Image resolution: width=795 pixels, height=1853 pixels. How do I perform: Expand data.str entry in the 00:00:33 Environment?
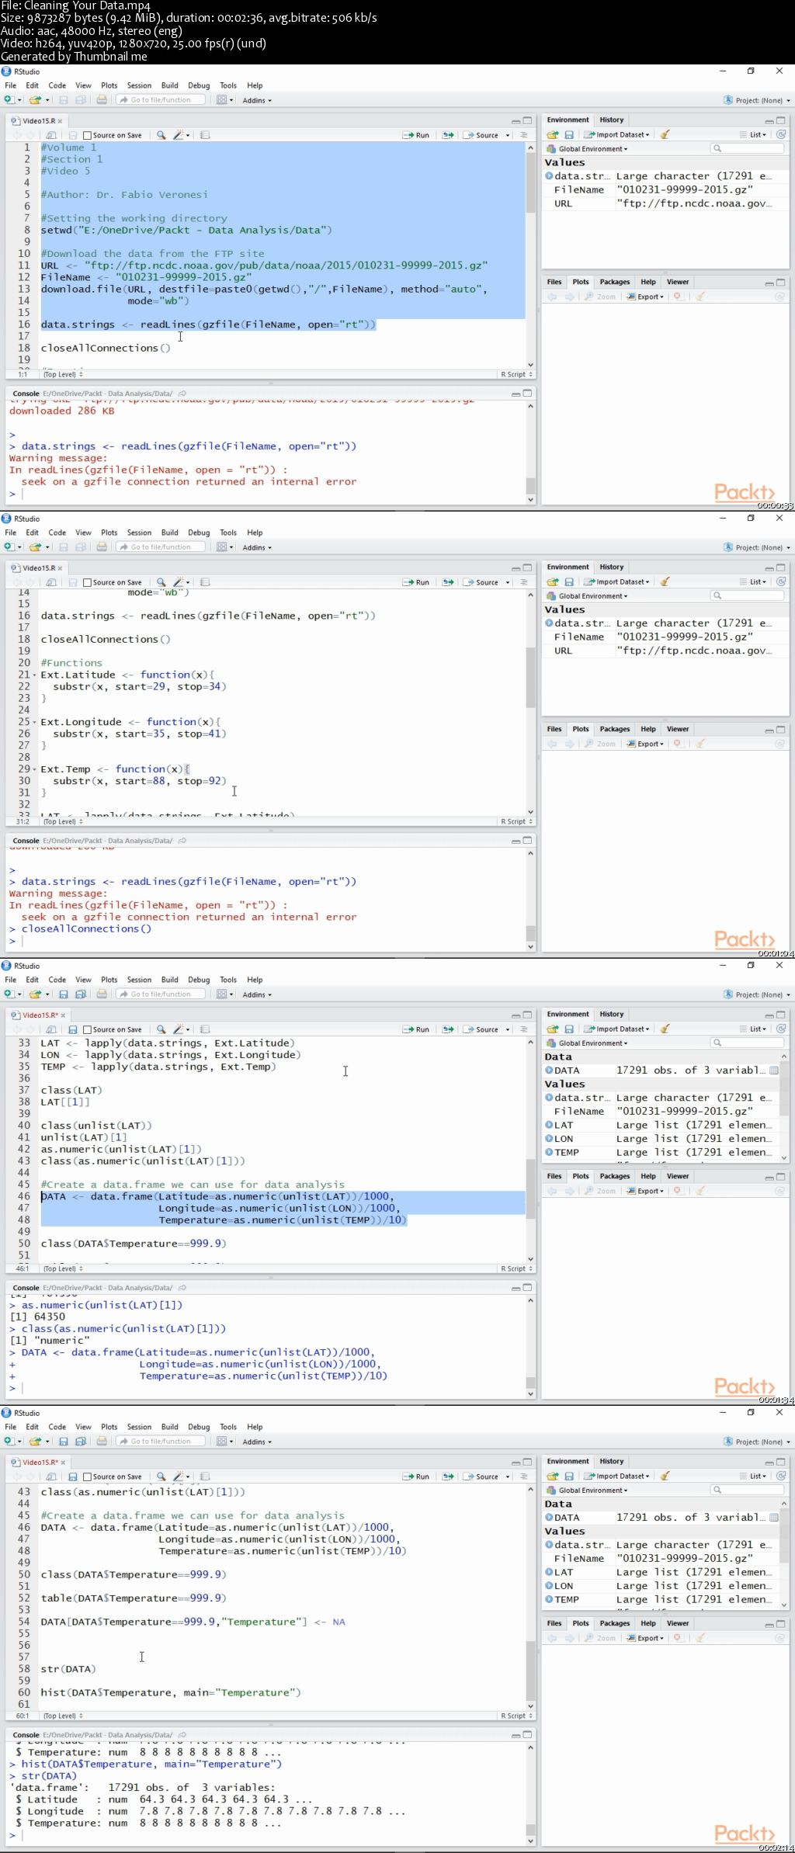(x=549, y=176)
